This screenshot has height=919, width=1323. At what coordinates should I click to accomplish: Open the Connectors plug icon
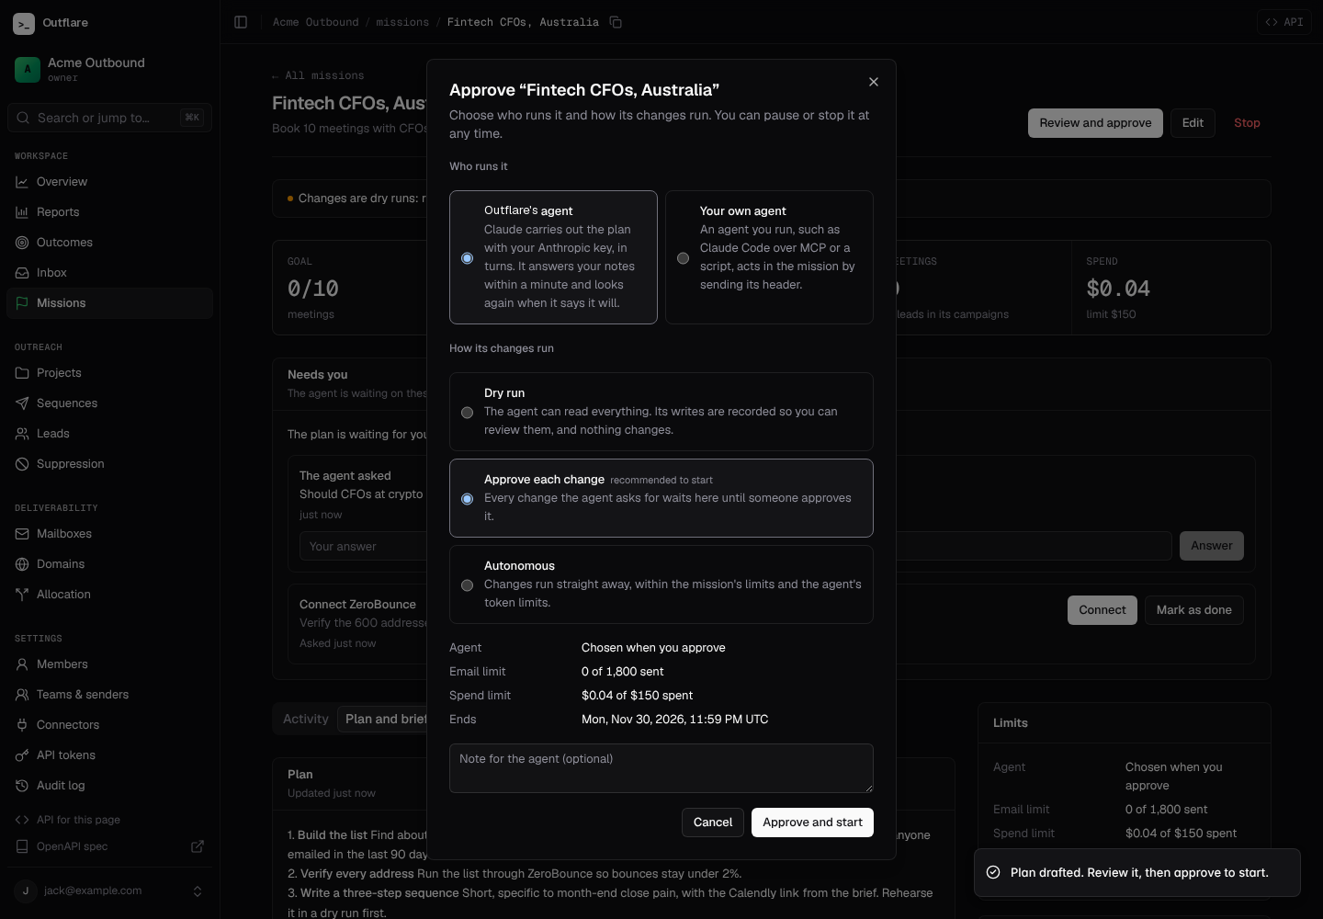point(22,725)
